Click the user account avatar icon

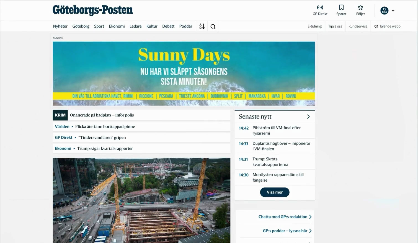pos(384,10)
